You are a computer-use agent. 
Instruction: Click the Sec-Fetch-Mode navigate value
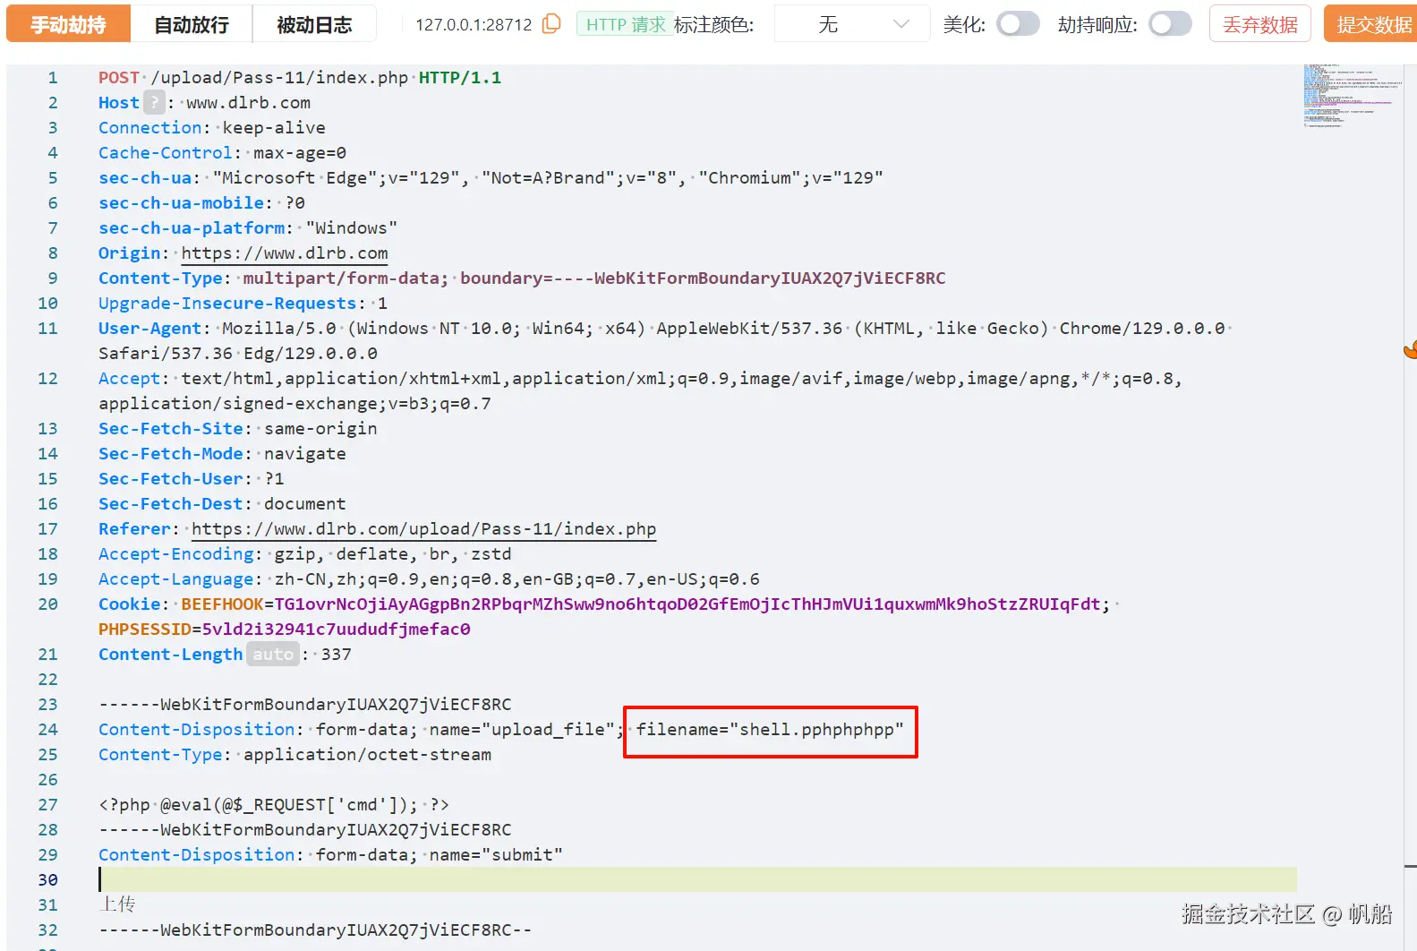(305, 454)
